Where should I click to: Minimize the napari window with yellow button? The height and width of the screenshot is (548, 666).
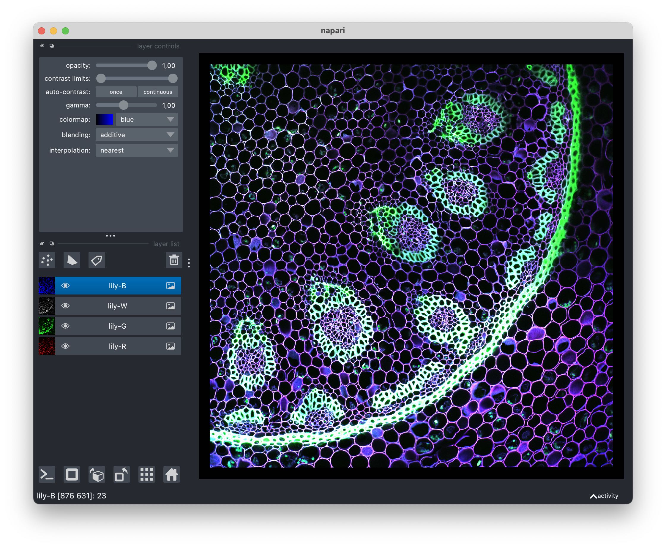click(54, 31)
